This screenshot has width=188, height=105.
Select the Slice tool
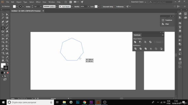coord(7,57)
